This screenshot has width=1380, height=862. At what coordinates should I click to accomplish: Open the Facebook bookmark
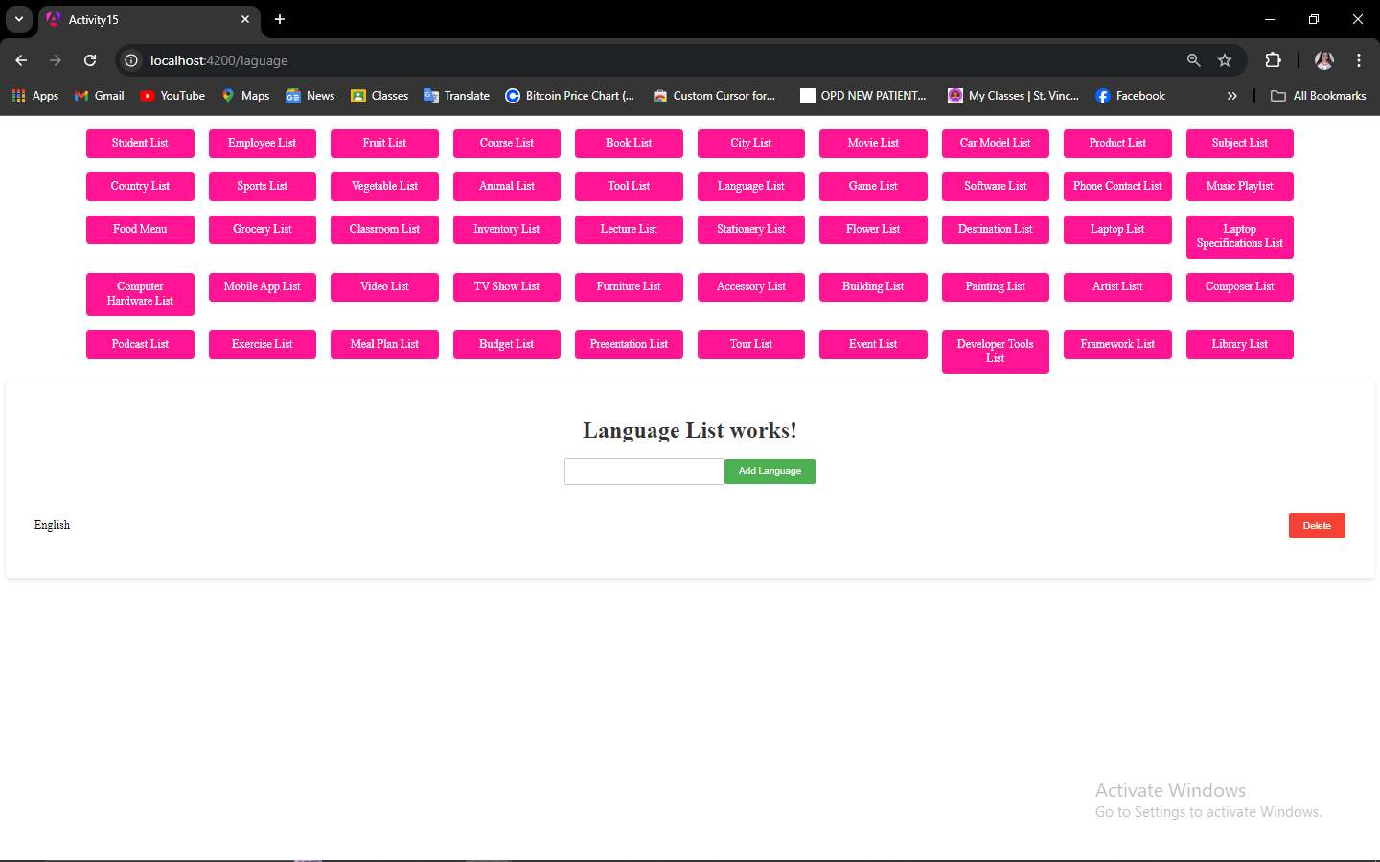click(x=1131, y=96)
